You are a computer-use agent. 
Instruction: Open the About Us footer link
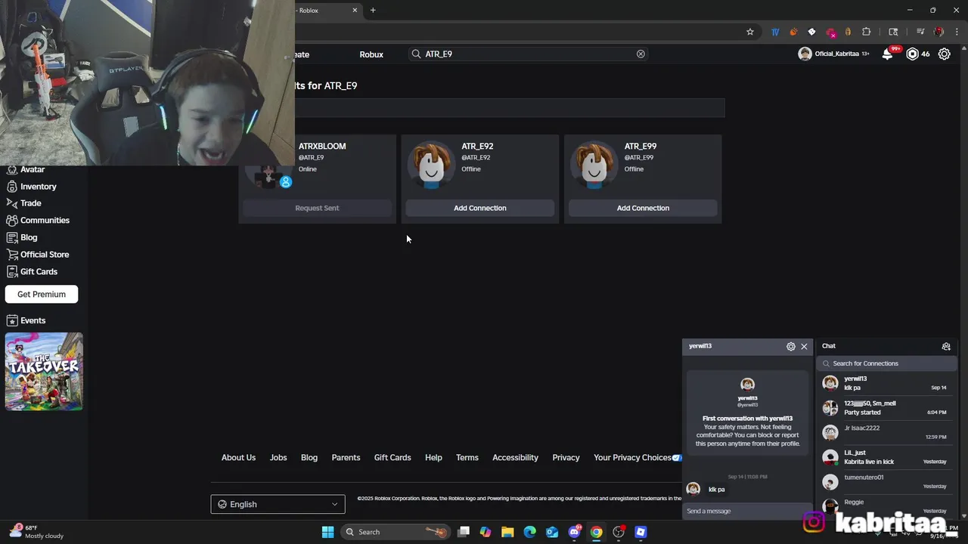pos(238,457)
